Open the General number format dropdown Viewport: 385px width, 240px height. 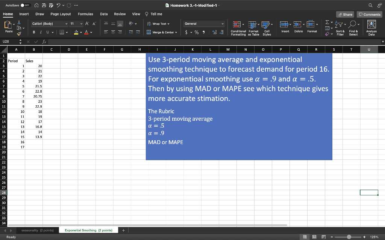click(204, 23)
